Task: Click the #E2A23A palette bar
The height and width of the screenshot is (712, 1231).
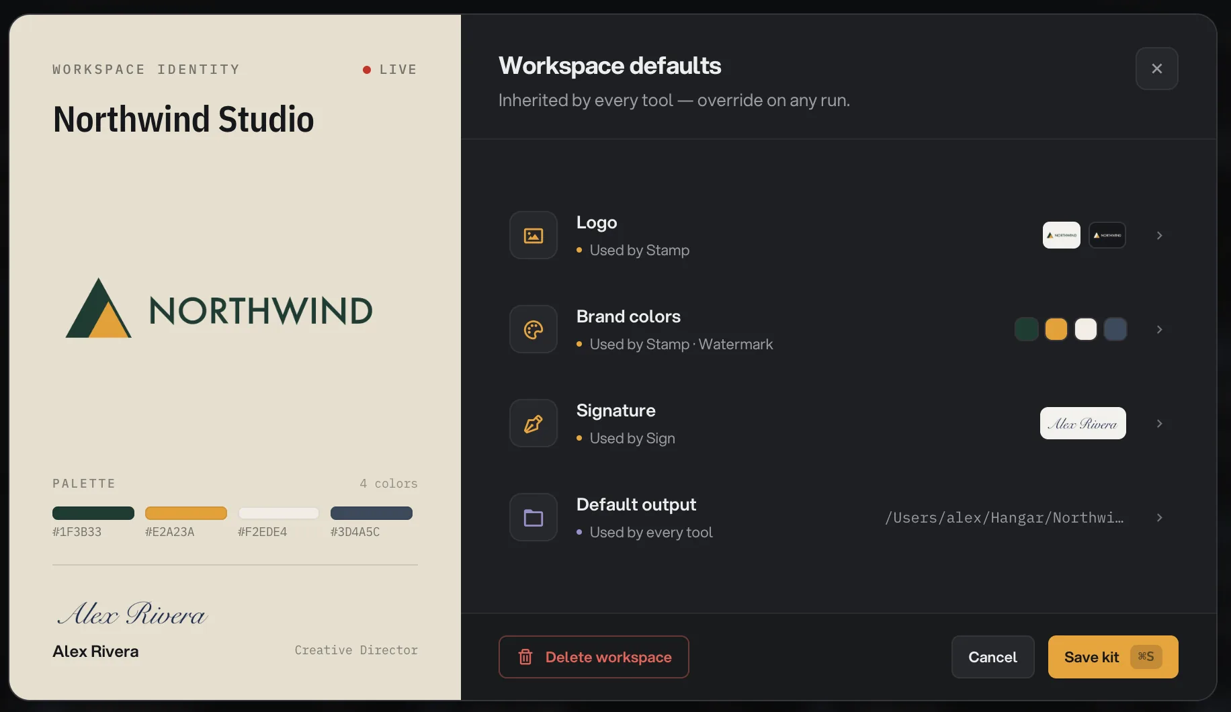Action: (x=186, y=513)
